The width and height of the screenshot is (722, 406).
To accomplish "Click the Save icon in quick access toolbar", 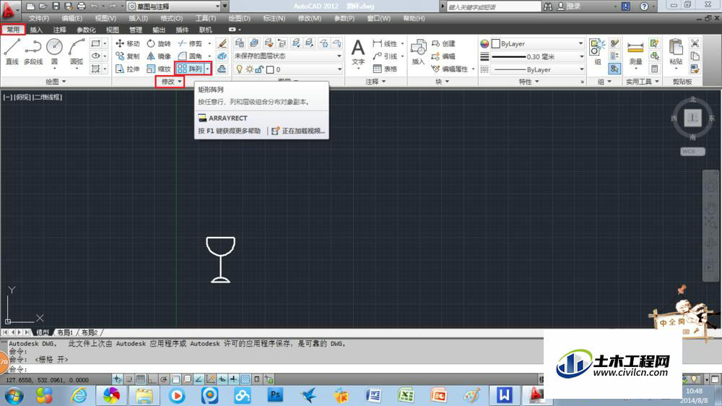I will (x=56, y=7).
